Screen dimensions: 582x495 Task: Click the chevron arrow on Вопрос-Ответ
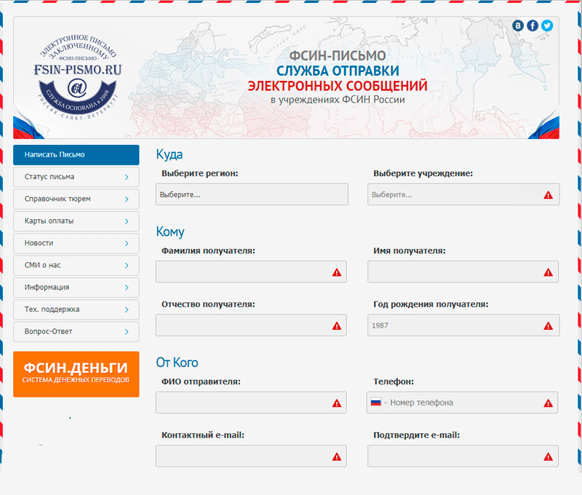point(127,332)
